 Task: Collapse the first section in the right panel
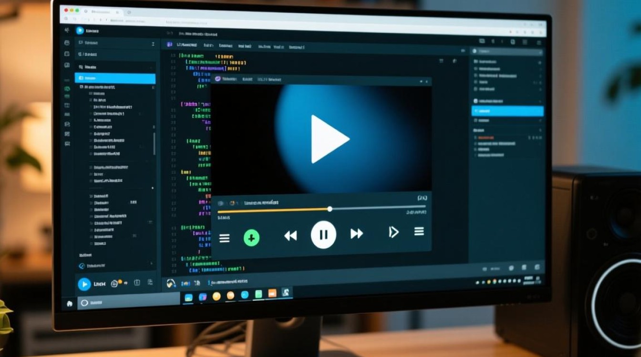coord(540,61)
